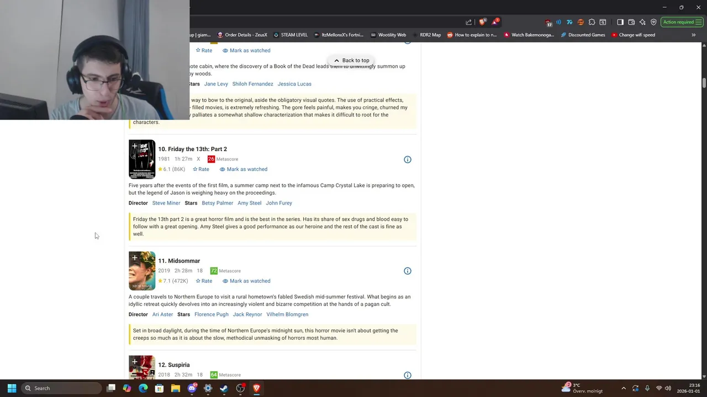The width and height of the screenshot is (707, 397).
Task: Expand hidden bookmarks overflow chevron
Action: (694, 35)
